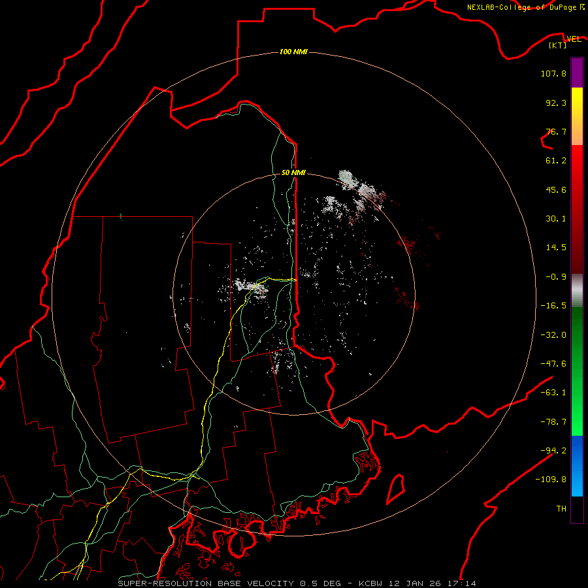The width and height of the screenshot is (588, 588).
Task: Click the -16.5 velocity scale value
Action: tap(553, 306)
